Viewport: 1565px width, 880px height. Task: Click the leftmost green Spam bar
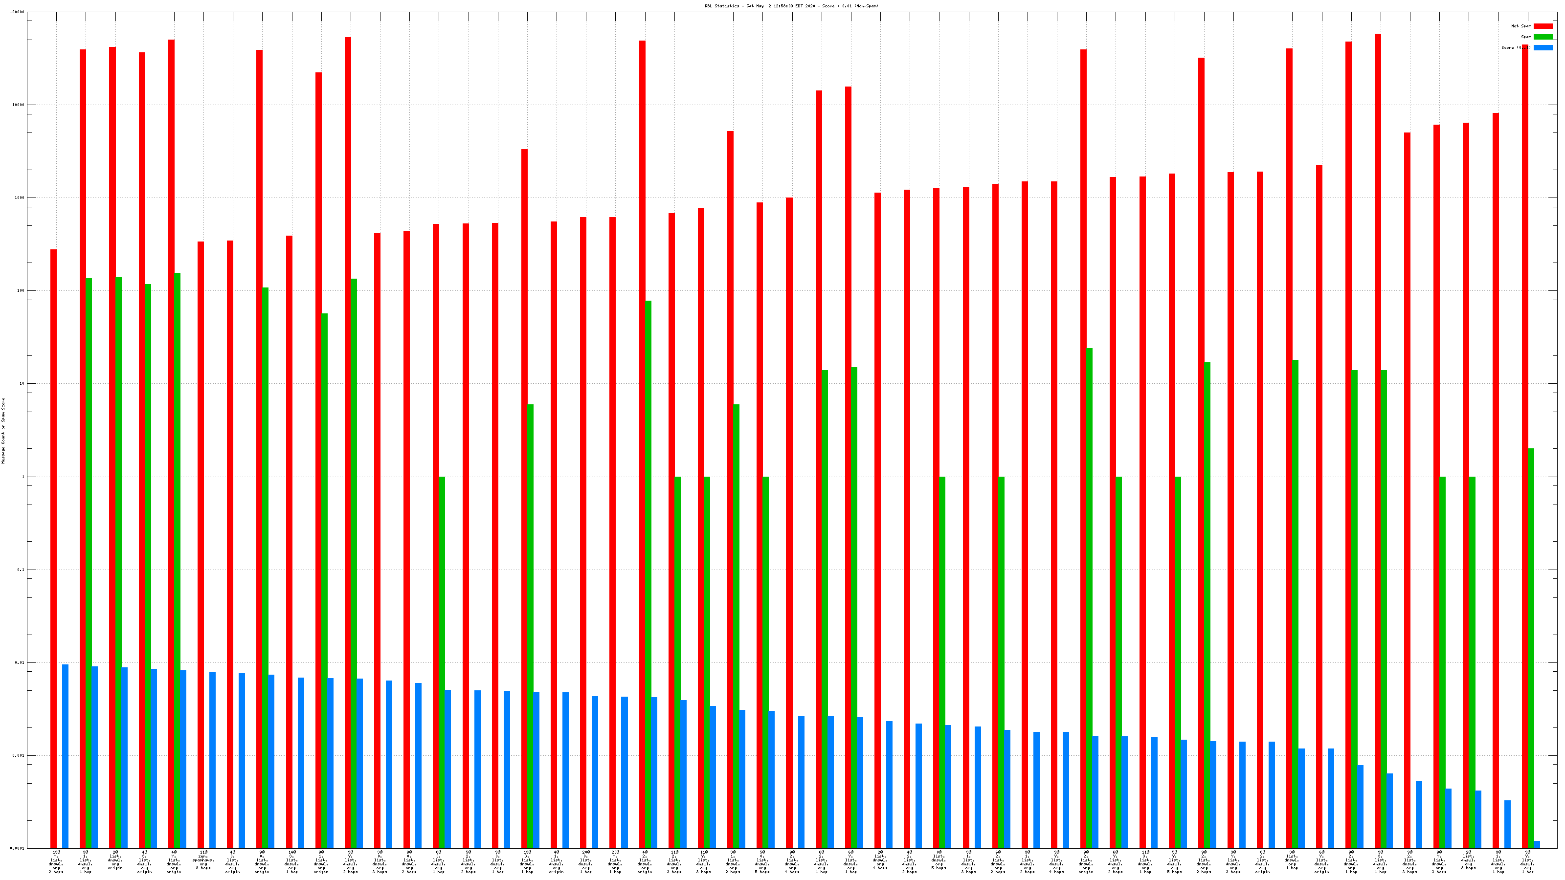[89, 563]
